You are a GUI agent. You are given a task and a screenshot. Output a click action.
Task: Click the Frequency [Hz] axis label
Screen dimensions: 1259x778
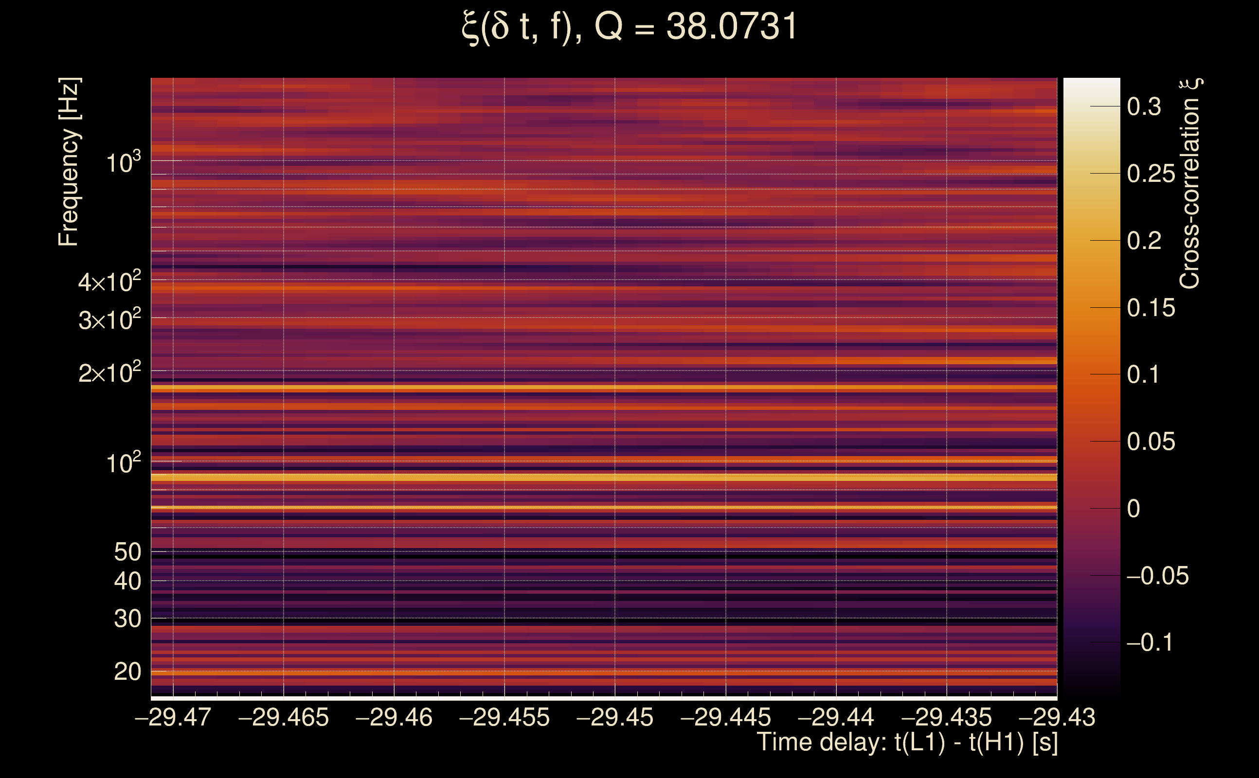69,162
